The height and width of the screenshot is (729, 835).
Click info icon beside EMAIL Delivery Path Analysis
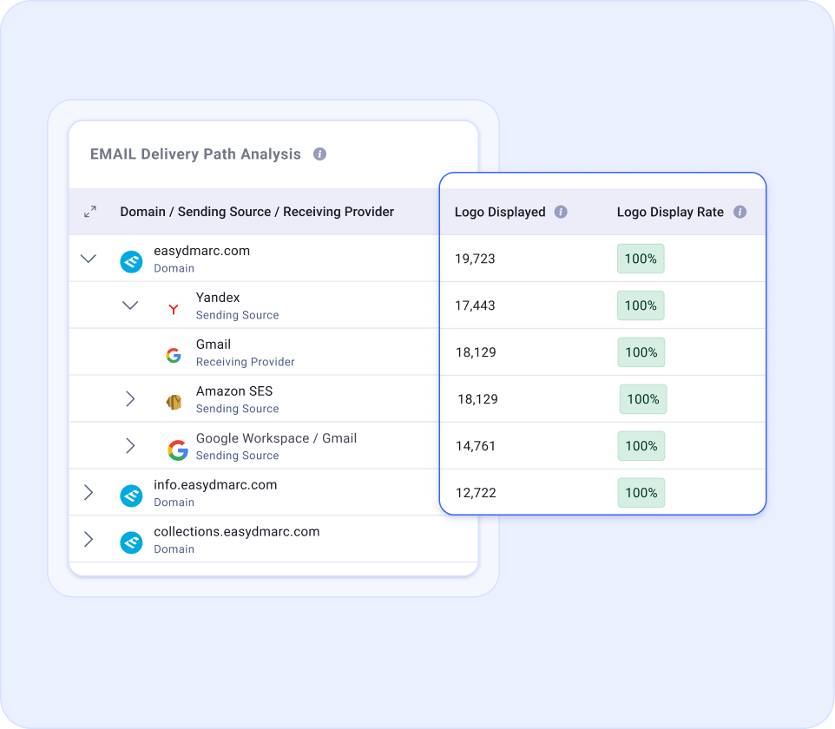point(319,154)
